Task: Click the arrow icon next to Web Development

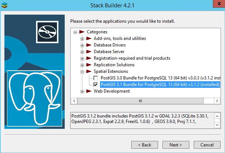Action: [x=89, y=91]
